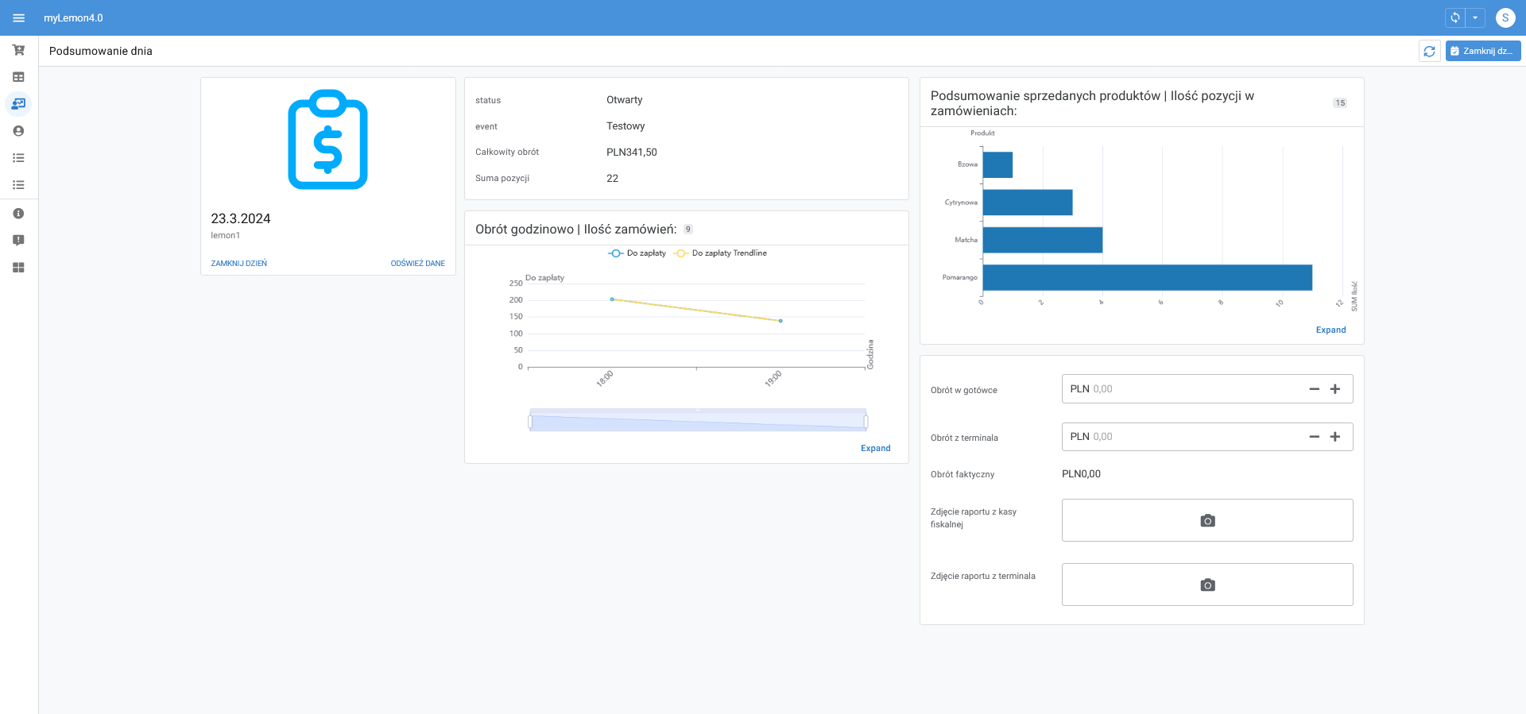The image size is (1526, 714).
Task: Toggle Do zapłaty Trendline legend series
Action: pos(720,253)
